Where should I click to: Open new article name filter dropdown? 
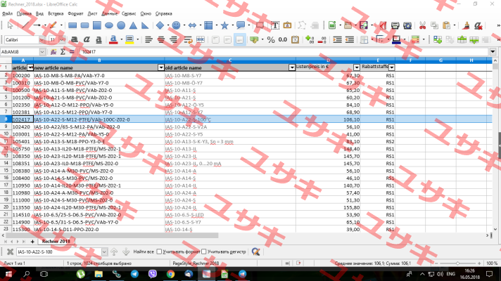tap(161, 67)
